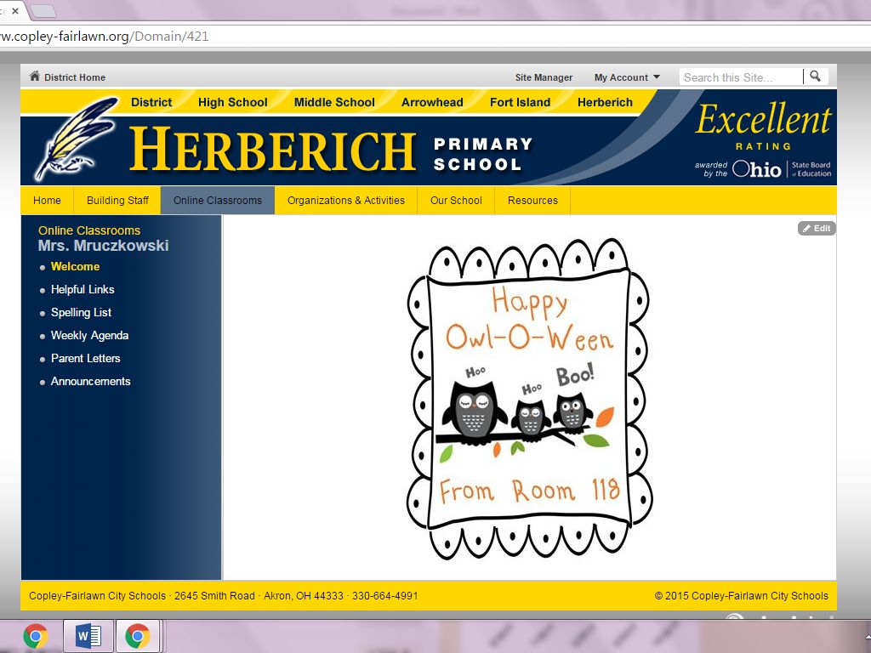Screen dimensions: 871x653
Task: Click the Happy Owl-O-Ween image
Action: [x=529, y=398]
